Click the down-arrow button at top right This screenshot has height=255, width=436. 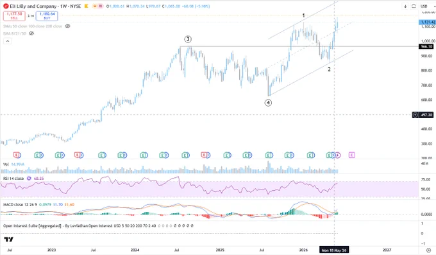pyautogui.click(x=405, y=6)
